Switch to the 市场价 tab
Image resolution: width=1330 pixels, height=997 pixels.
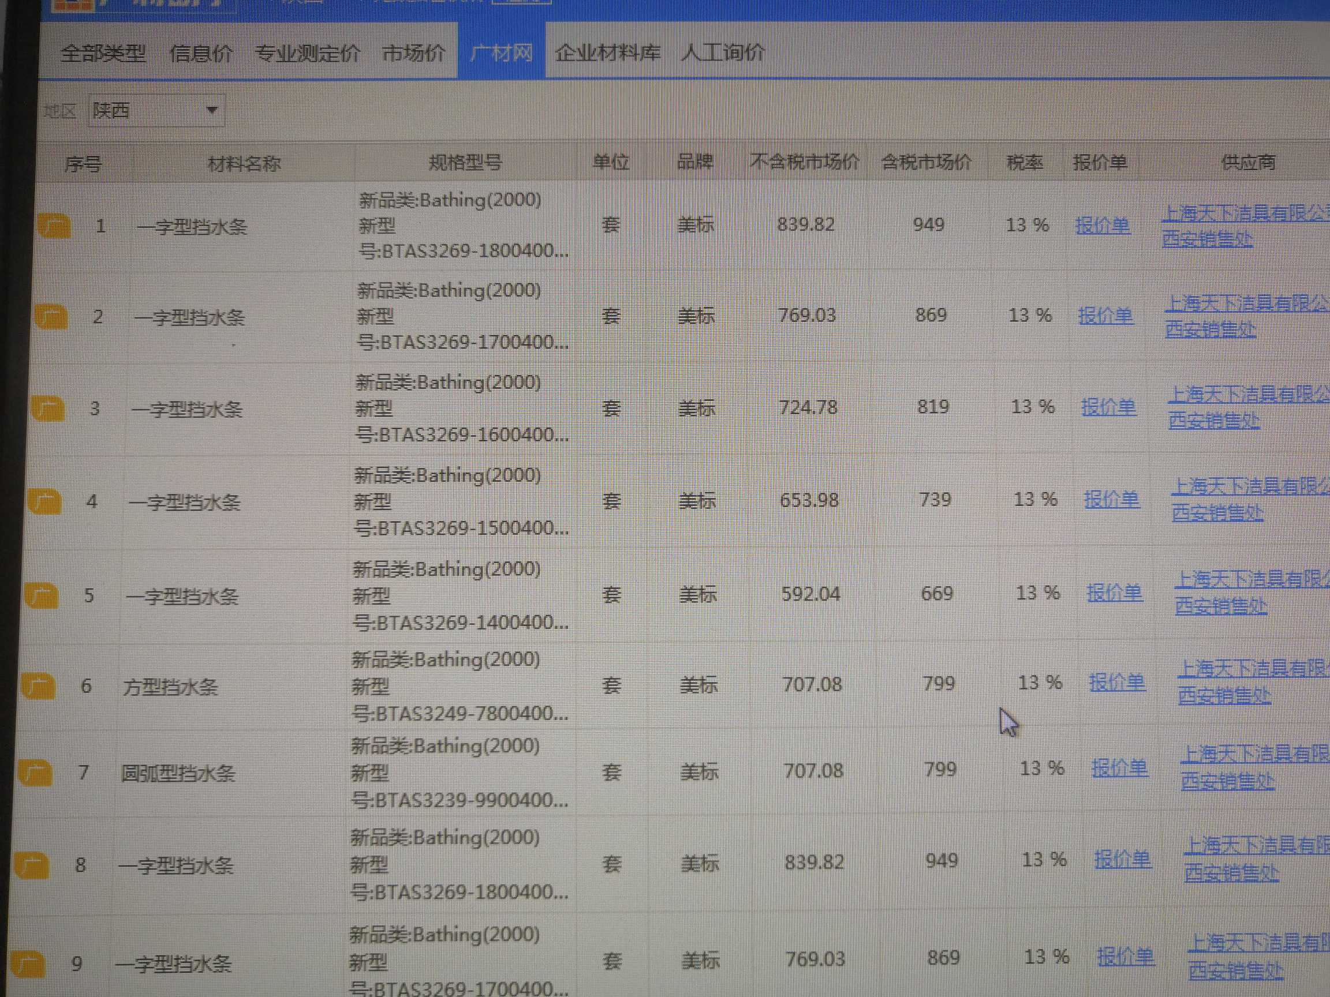click(414, 53)
